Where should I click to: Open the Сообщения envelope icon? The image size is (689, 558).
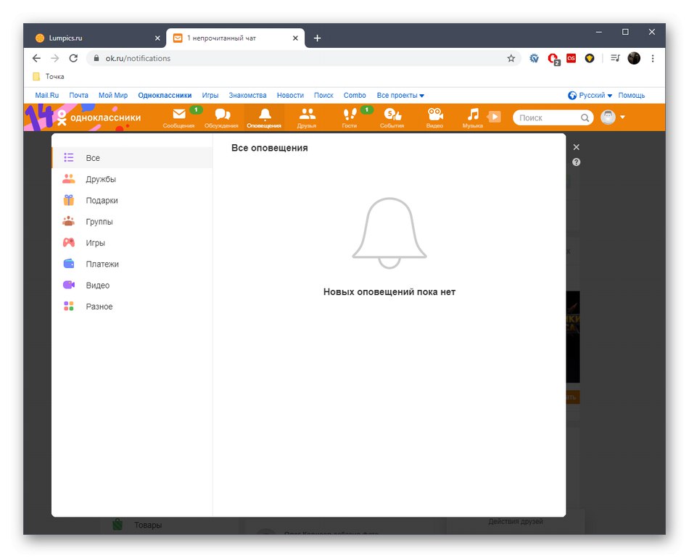click(179, 114)
